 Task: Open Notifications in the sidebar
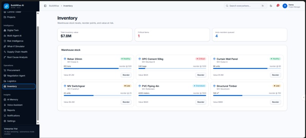[19, 116]
